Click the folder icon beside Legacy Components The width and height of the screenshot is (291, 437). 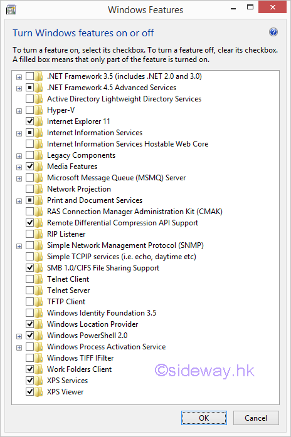[39, 155]
